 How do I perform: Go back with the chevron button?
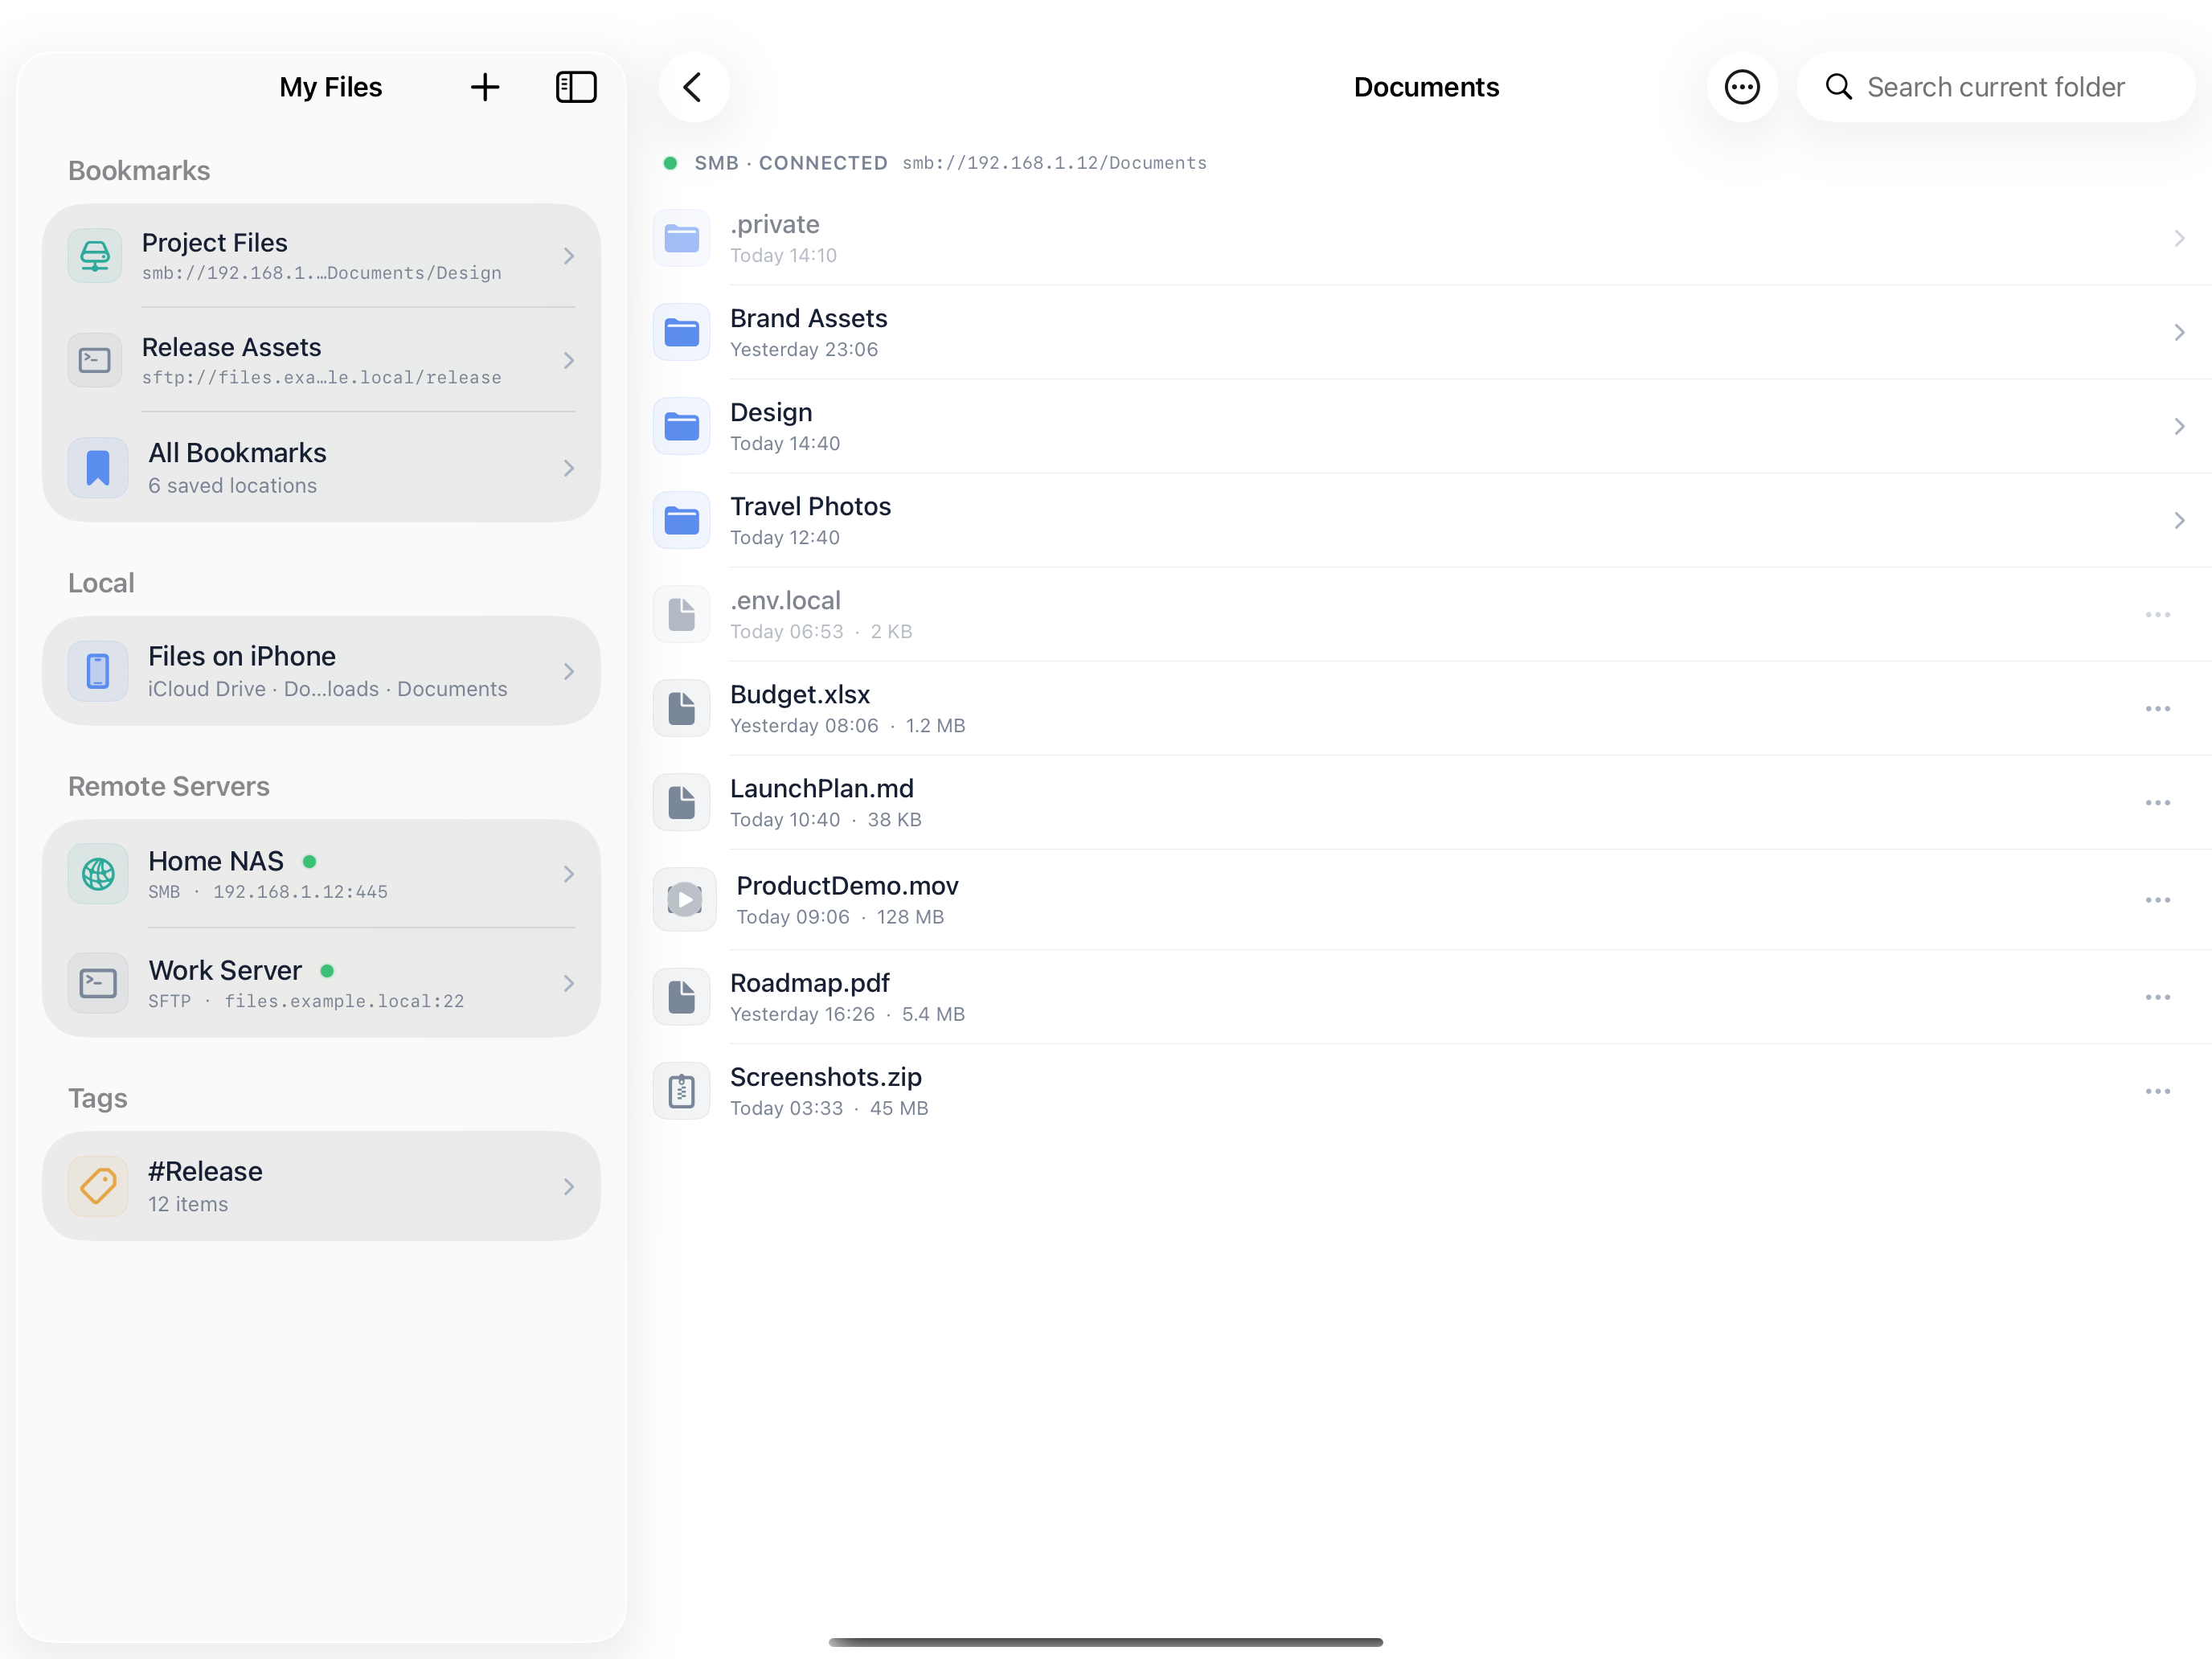pyautogui.click(x=694, y=87)
